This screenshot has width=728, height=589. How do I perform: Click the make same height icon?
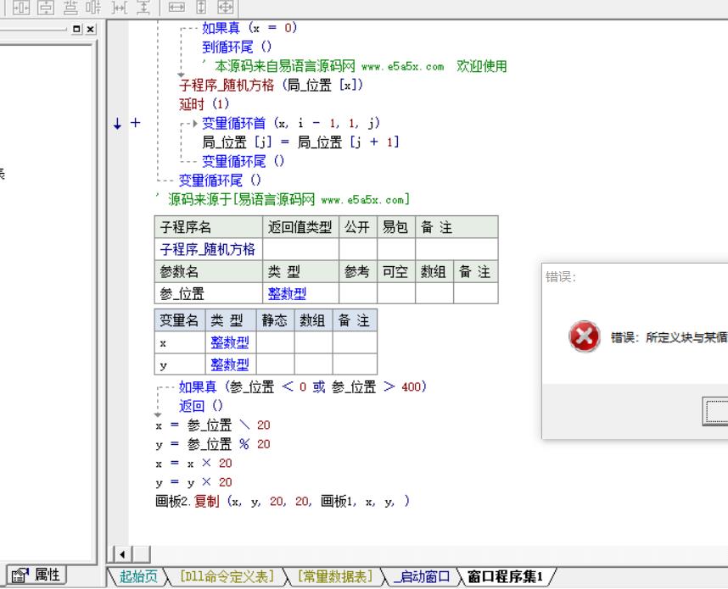201,8
